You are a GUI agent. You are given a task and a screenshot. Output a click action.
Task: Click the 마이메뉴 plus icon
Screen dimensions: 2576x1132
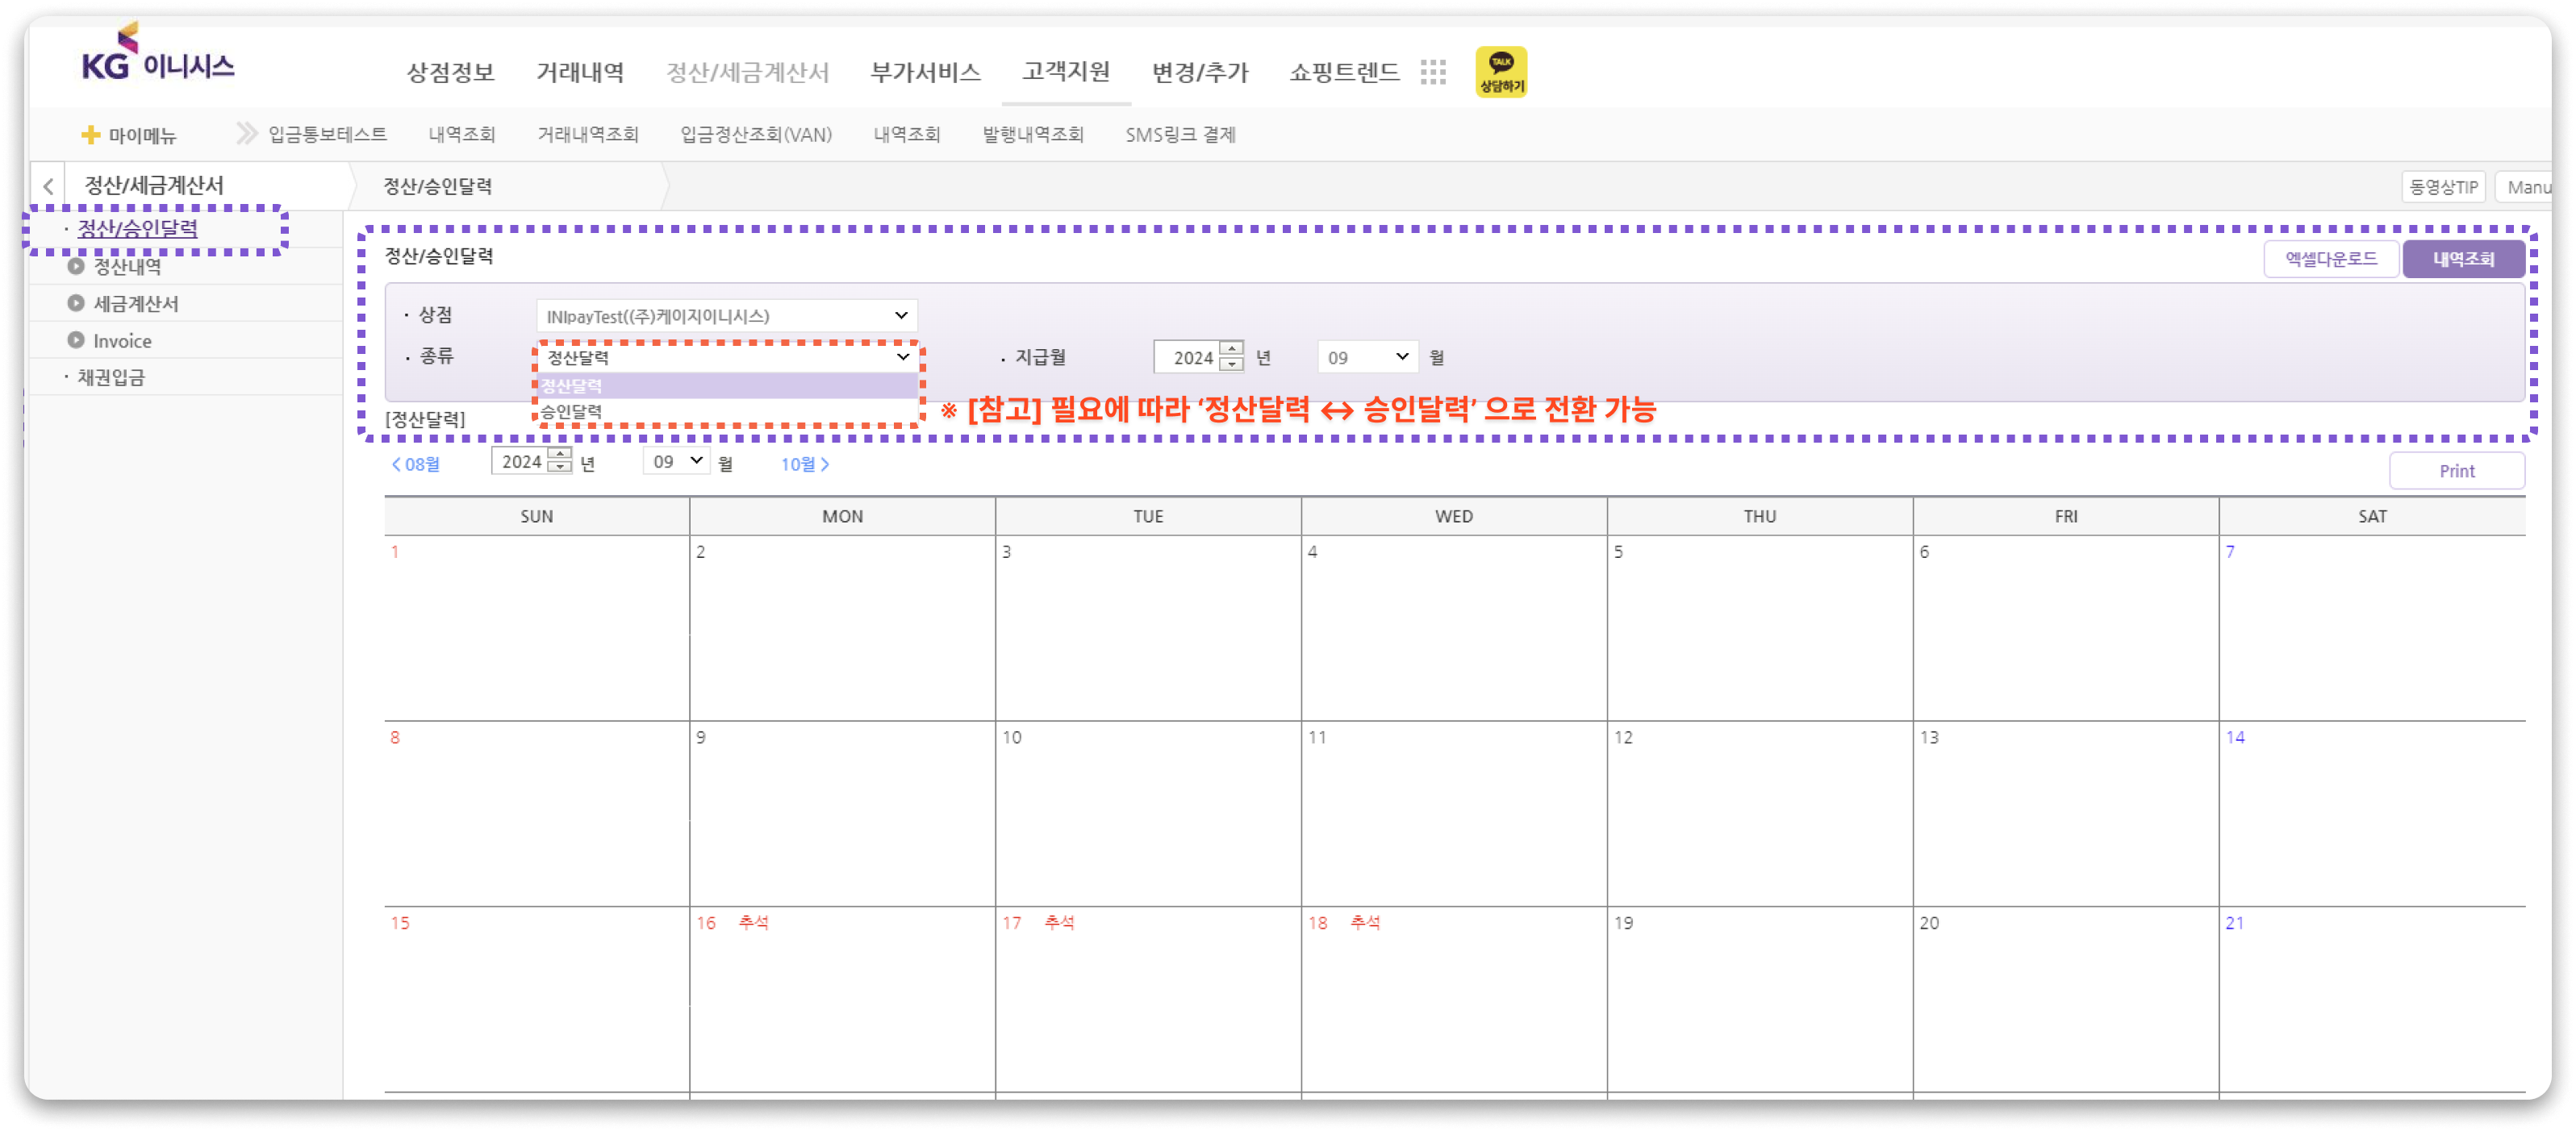click(x=91, y=135)
